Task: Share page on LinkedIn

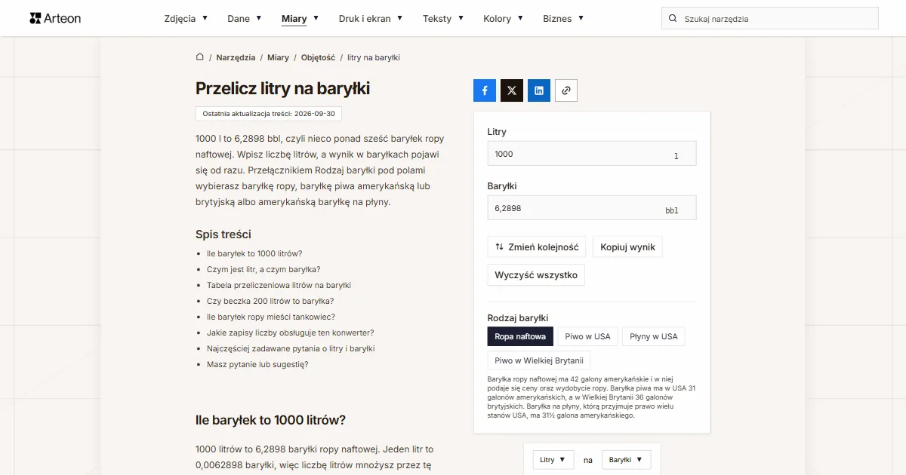Action: 539,90
